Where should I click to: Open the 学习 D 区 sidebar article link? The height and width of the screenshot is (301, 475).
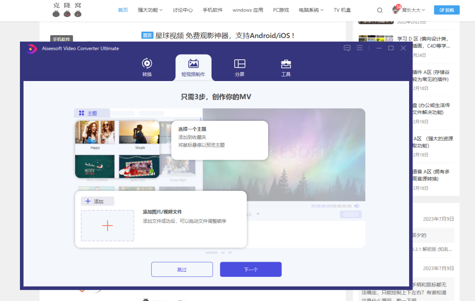[424, 42]
